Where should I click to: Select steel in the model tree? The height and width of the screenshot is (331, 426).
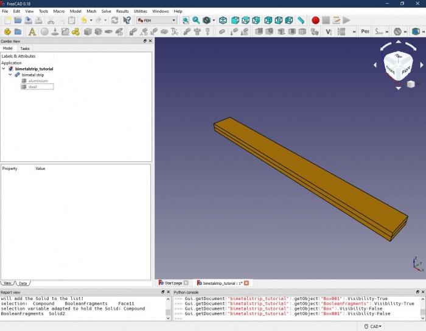pos(33,87)
